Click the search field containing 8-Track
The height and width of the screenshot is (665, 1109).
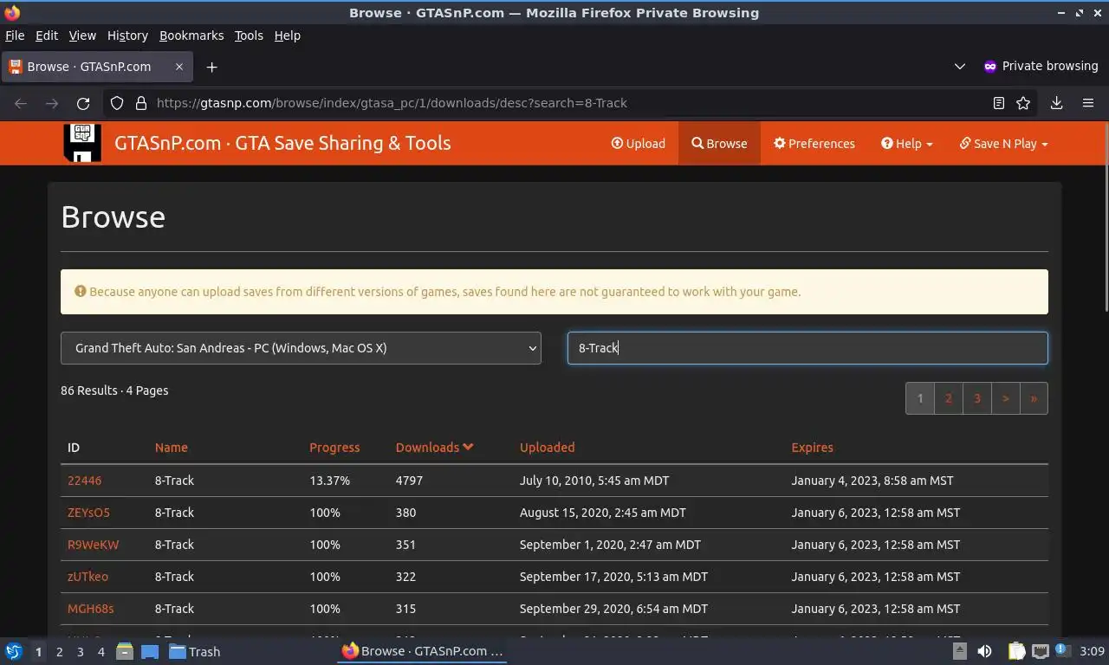click(x=807, y=348)
